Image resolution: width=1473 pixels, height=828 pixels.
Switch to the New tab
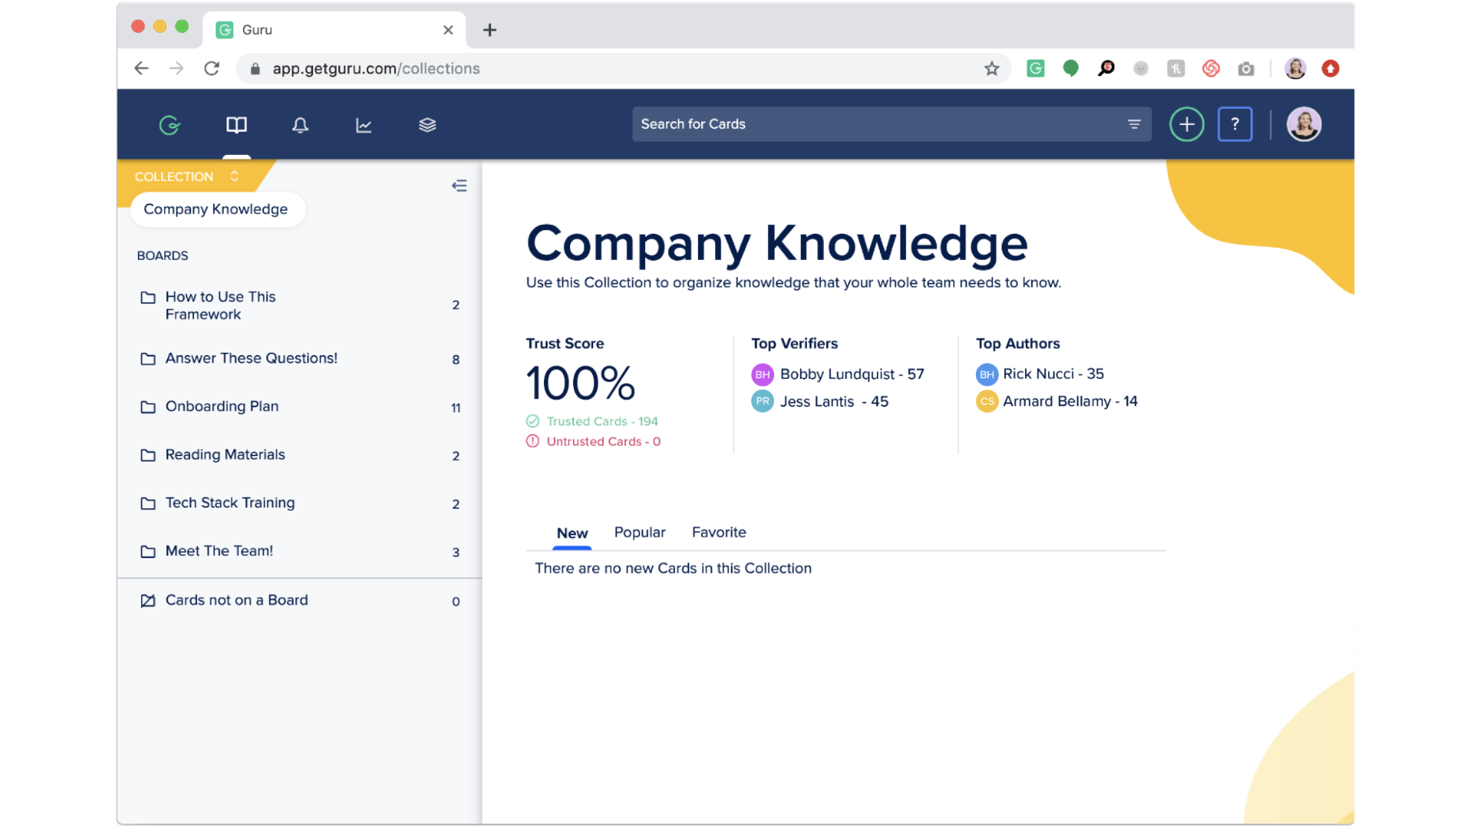pos(572,533)
